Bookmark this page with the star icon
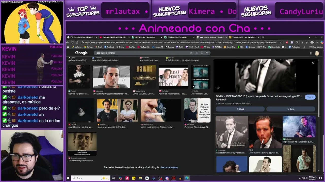325x182 pixels. (x=281, y=42)
